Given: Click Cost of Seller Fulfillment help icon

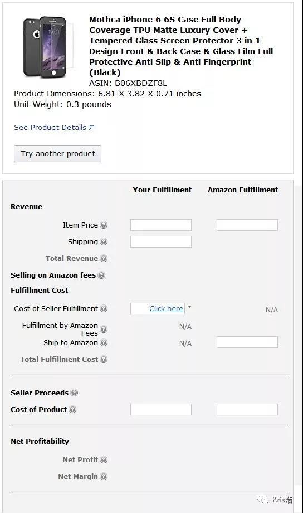Looking at the screenshot, I should 104,308.
